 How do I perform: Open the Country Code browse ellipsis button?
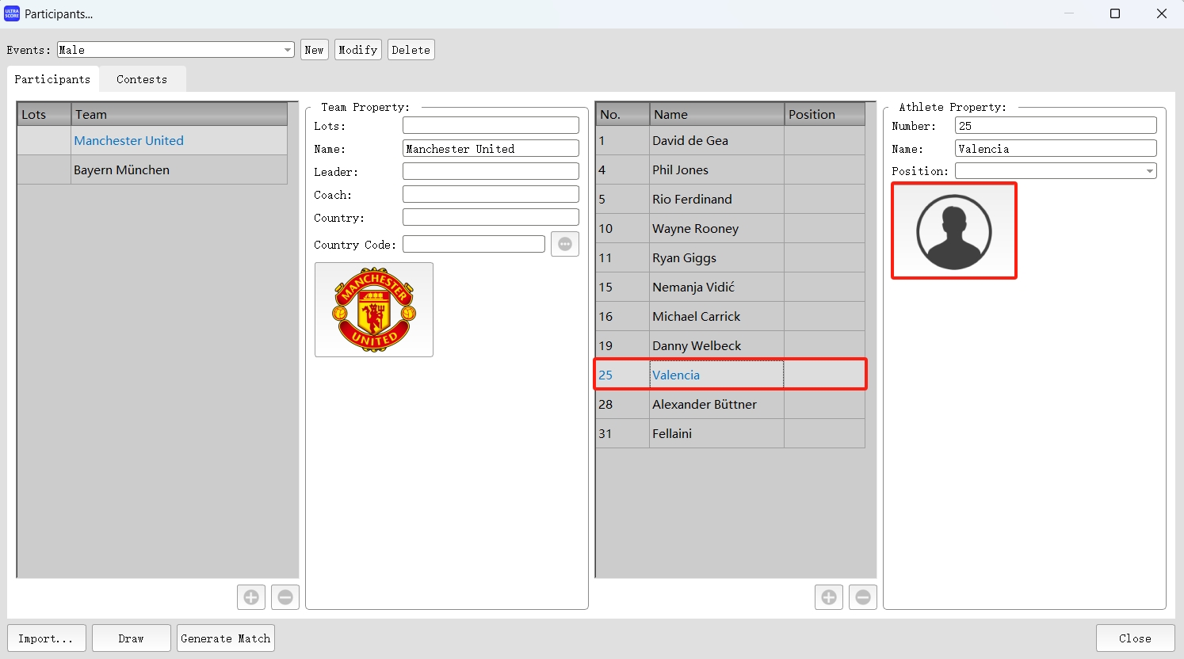click(565, 244)
